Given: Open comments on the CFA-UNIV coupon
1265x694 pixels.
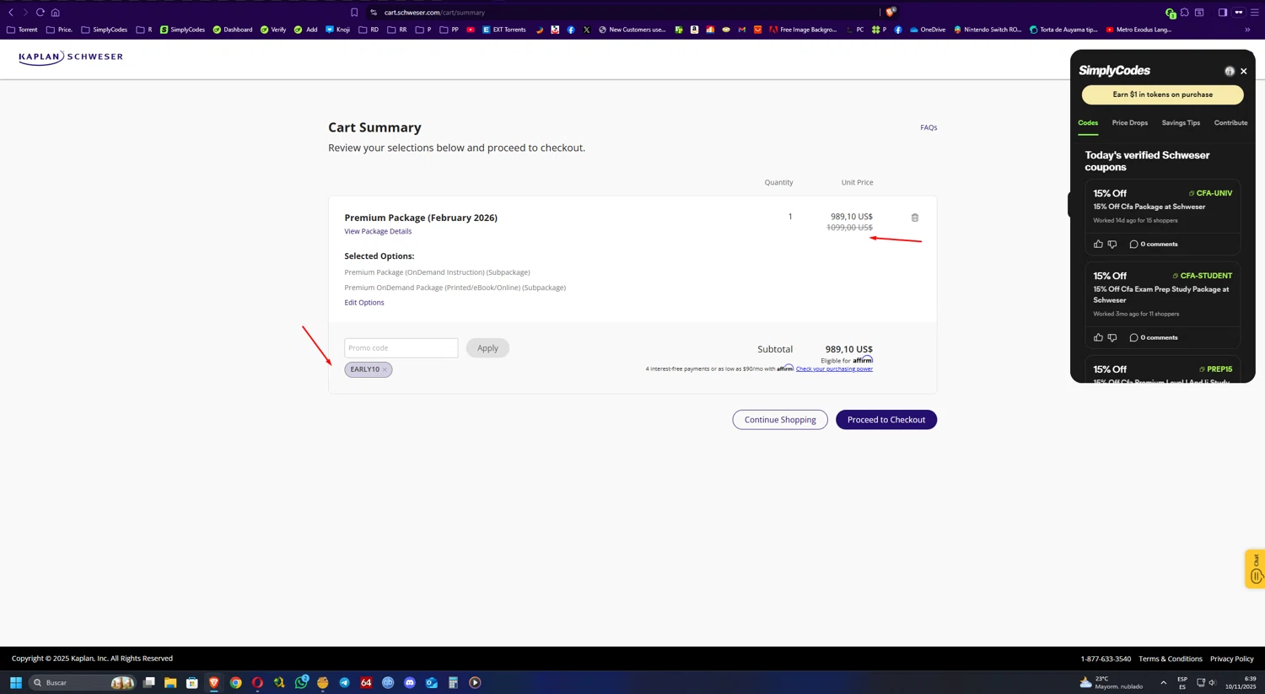Looking at the screenshot, I should (x=1154, y=245).
